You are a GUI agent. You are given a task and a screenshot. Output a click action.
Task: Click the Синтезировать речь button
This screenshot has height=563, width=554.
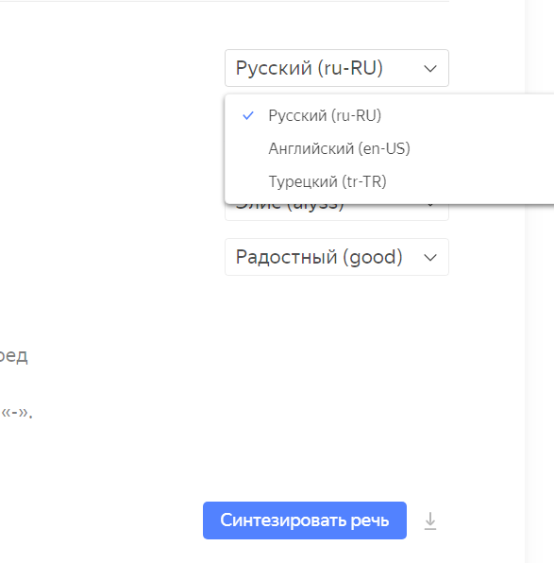tap(305, 520)
